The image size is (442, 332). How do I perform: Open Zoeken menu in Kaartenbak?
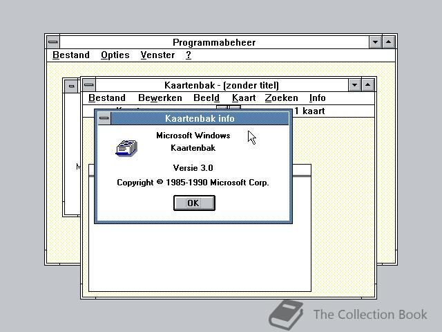[x=281, y=98]
